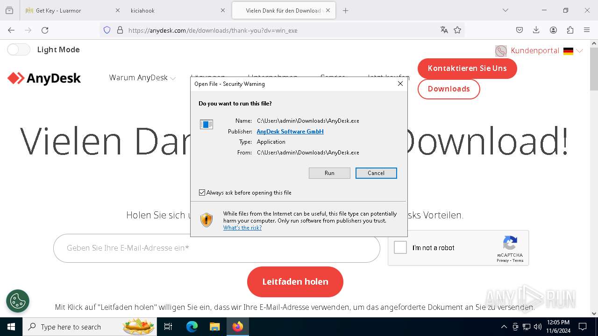Switch to the Get Key - Luarmor tab
Viewport: 598px width, 336px height.
tap(72, 10)
